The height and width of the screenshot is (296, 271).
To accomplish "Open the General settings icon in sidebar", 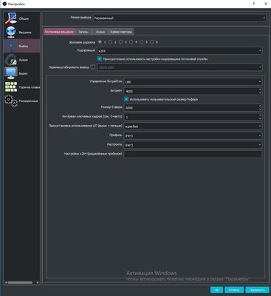I will point(11,18).
